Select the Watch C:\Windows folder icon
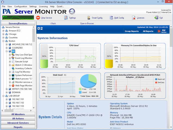This screenshot has width=173, height=130. click(13, 65)
